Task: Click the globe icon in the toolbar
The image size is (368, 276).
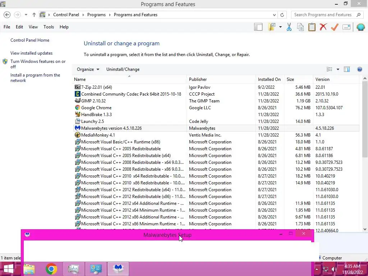Action: click(x=360, y=27)
